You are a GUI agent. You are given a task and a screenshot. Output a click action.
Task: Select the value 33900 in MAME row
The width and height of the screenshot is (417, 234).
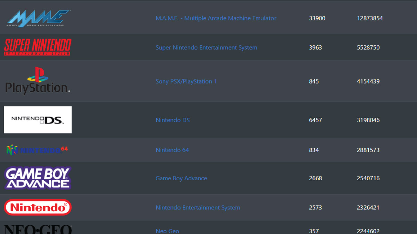click(317, 18)
